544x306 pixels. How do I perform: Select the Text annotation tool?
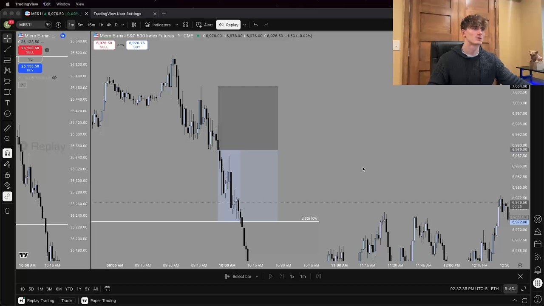(7, 103)
